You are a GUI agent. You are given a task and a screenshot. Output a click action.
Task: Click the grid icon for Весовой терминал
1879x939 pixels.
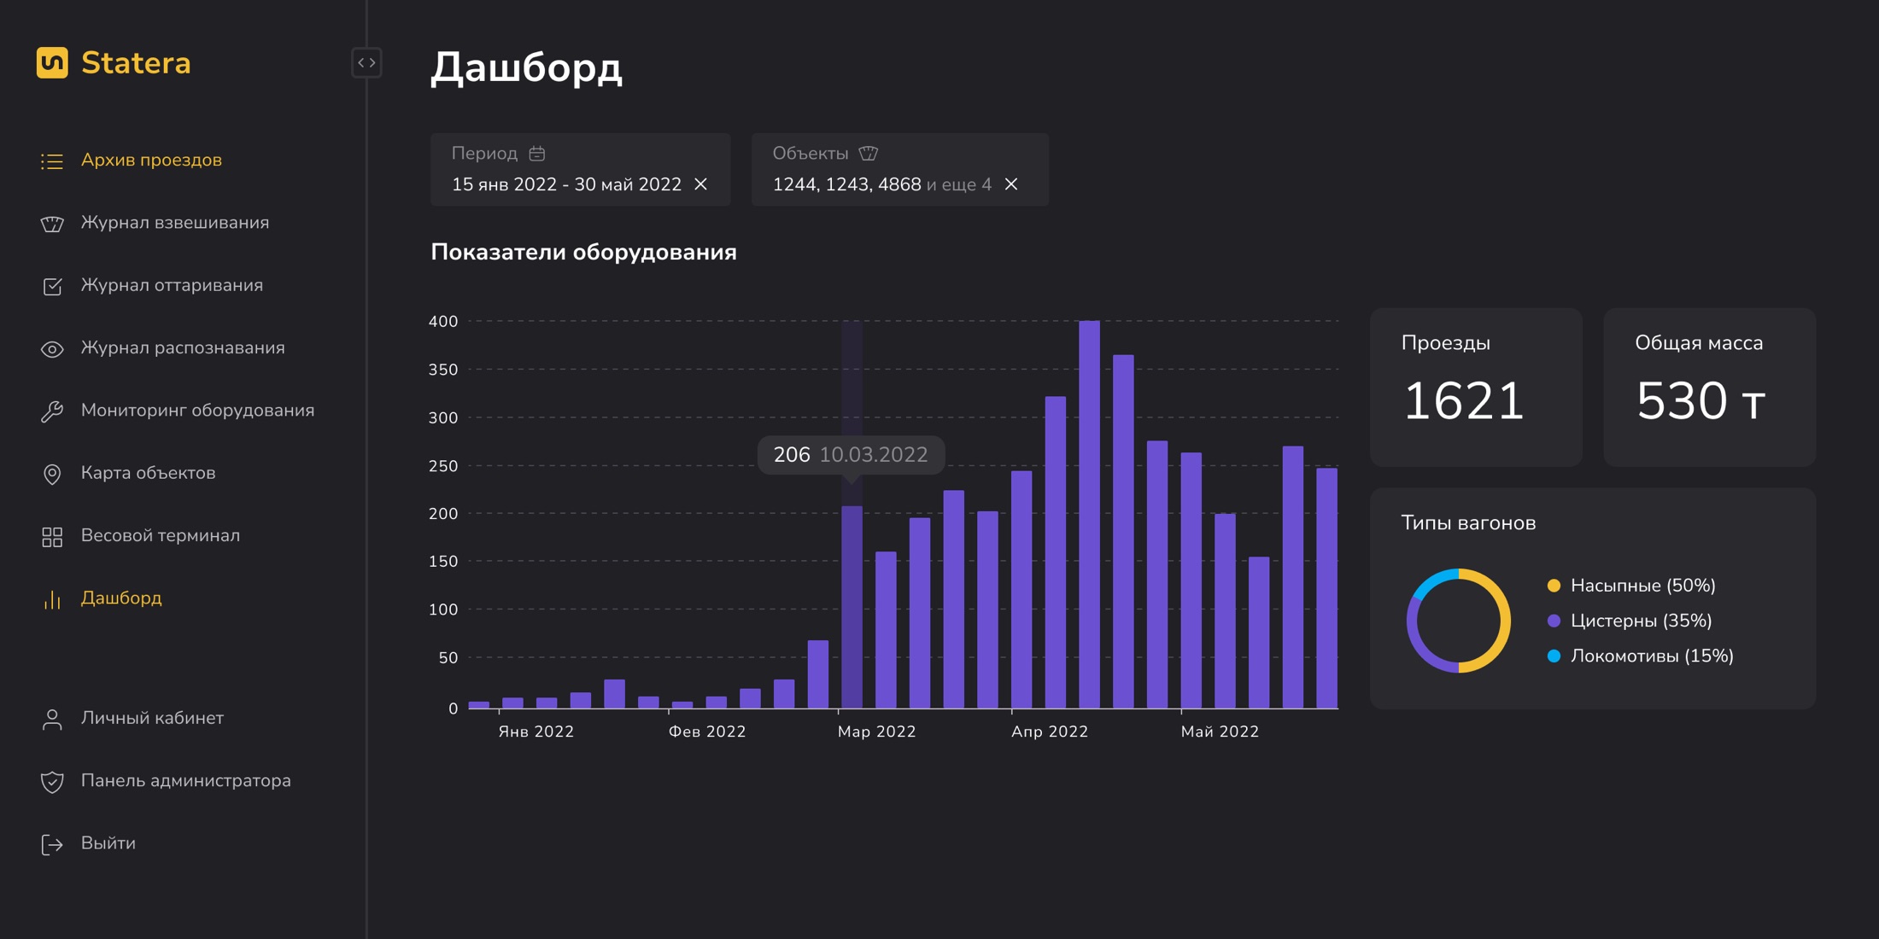click(52, 536)
